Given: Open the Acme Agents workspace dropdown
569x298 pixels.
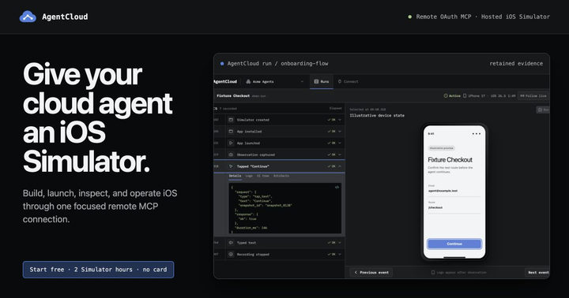Looking at the screenshot, I should pyautogui.click(x=275, y=81).
